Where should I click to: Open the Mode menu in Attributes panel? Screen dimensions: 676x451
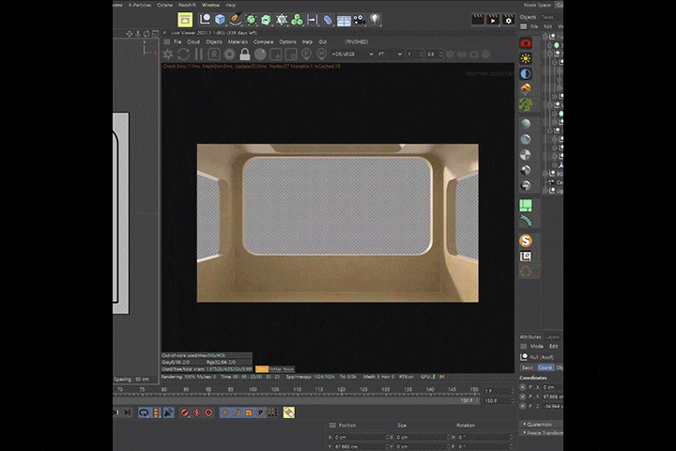tap(537, 347)
